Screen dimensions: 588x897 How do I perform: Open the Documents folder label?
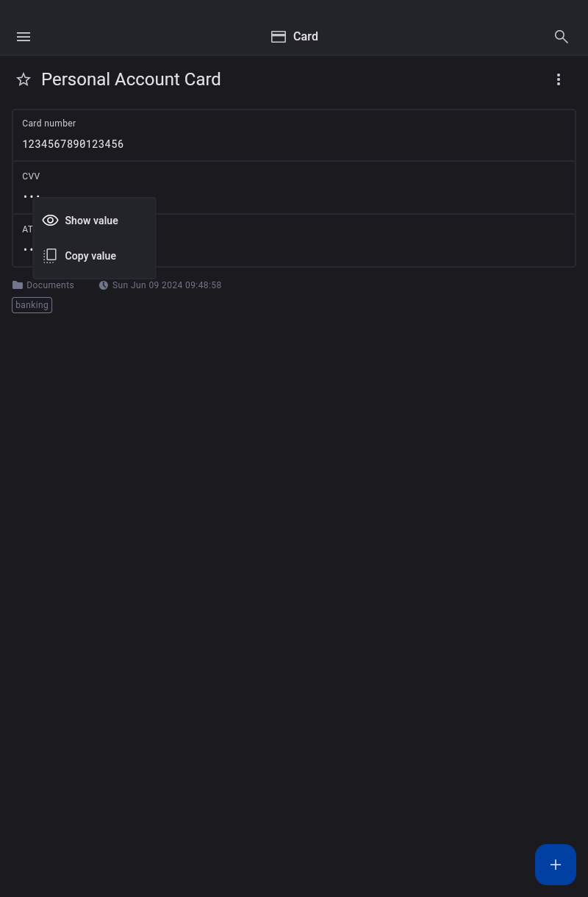tap(50, 285)
